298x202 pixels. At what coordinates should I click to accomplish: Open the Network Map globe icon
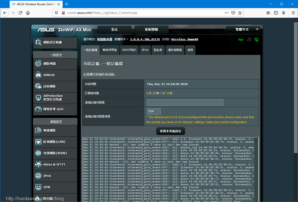[38, 64]
